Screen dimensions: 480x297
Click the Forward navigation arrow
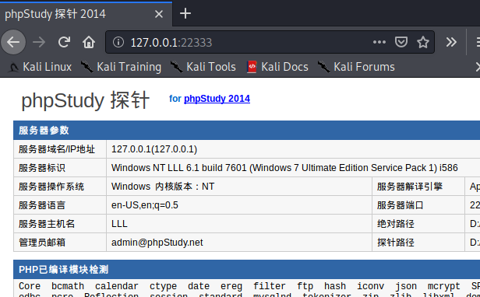tap(39, 42)
